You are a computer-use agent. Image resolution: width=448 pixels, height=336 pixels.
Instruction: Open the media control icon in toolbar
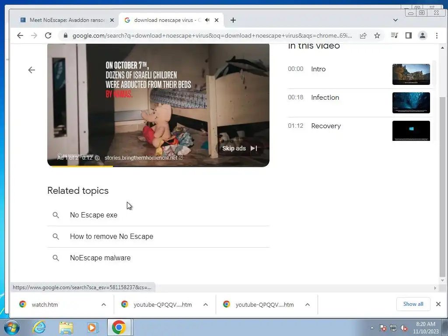394,35
